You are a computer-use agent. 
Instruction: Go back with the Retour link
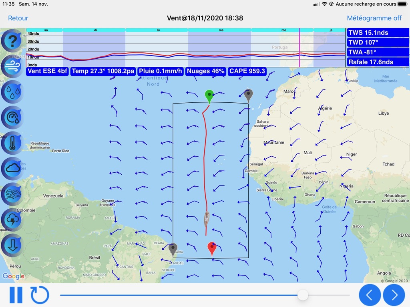coord(18,18)
